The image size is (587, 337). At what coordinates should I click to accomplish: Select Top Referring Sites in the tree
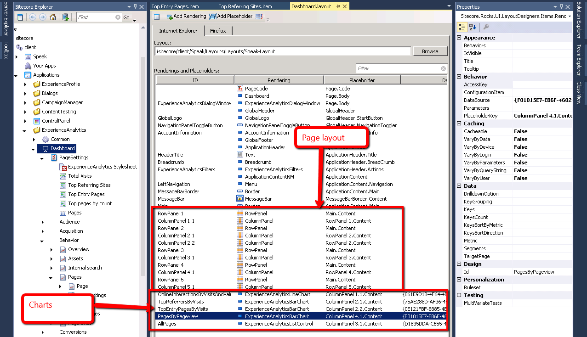pyautogui.click(x=89, y=185)
